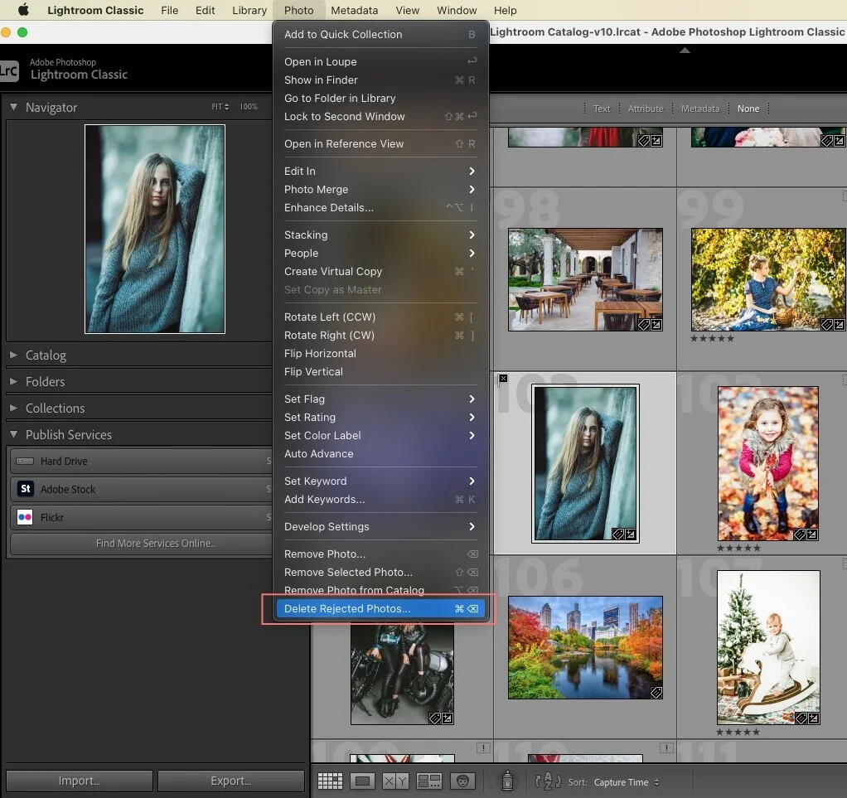The height and width of the screenshot is (798, 847).
Task: Click Find More Services Online button
Action: pos(155,544)
